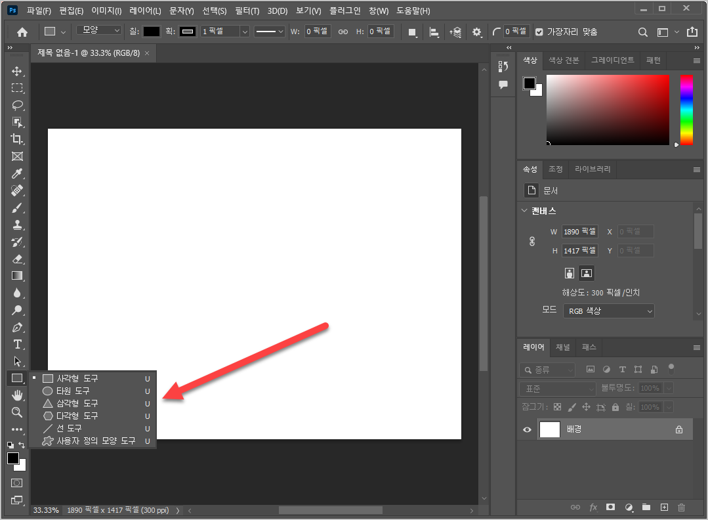Choose 사용자 정의 모양 도구 from flyout

click(92, 441)
